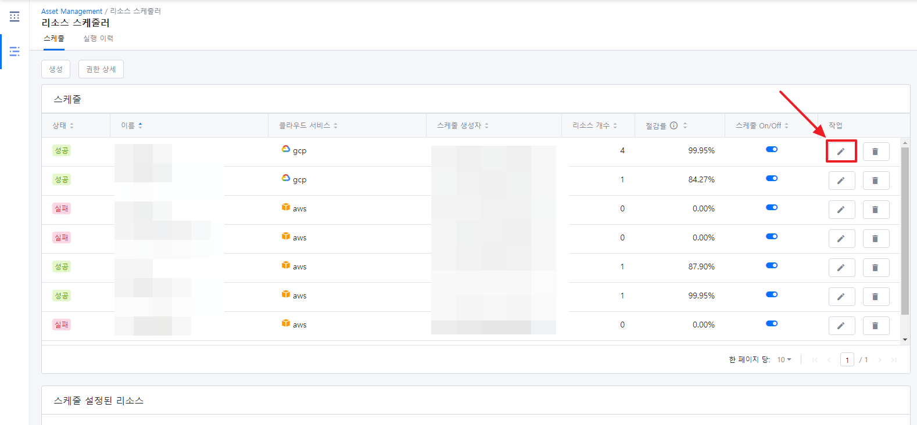Toggle the schedule switch on the 87.90% row
The image size is (917, 425).
coord(771,265)
